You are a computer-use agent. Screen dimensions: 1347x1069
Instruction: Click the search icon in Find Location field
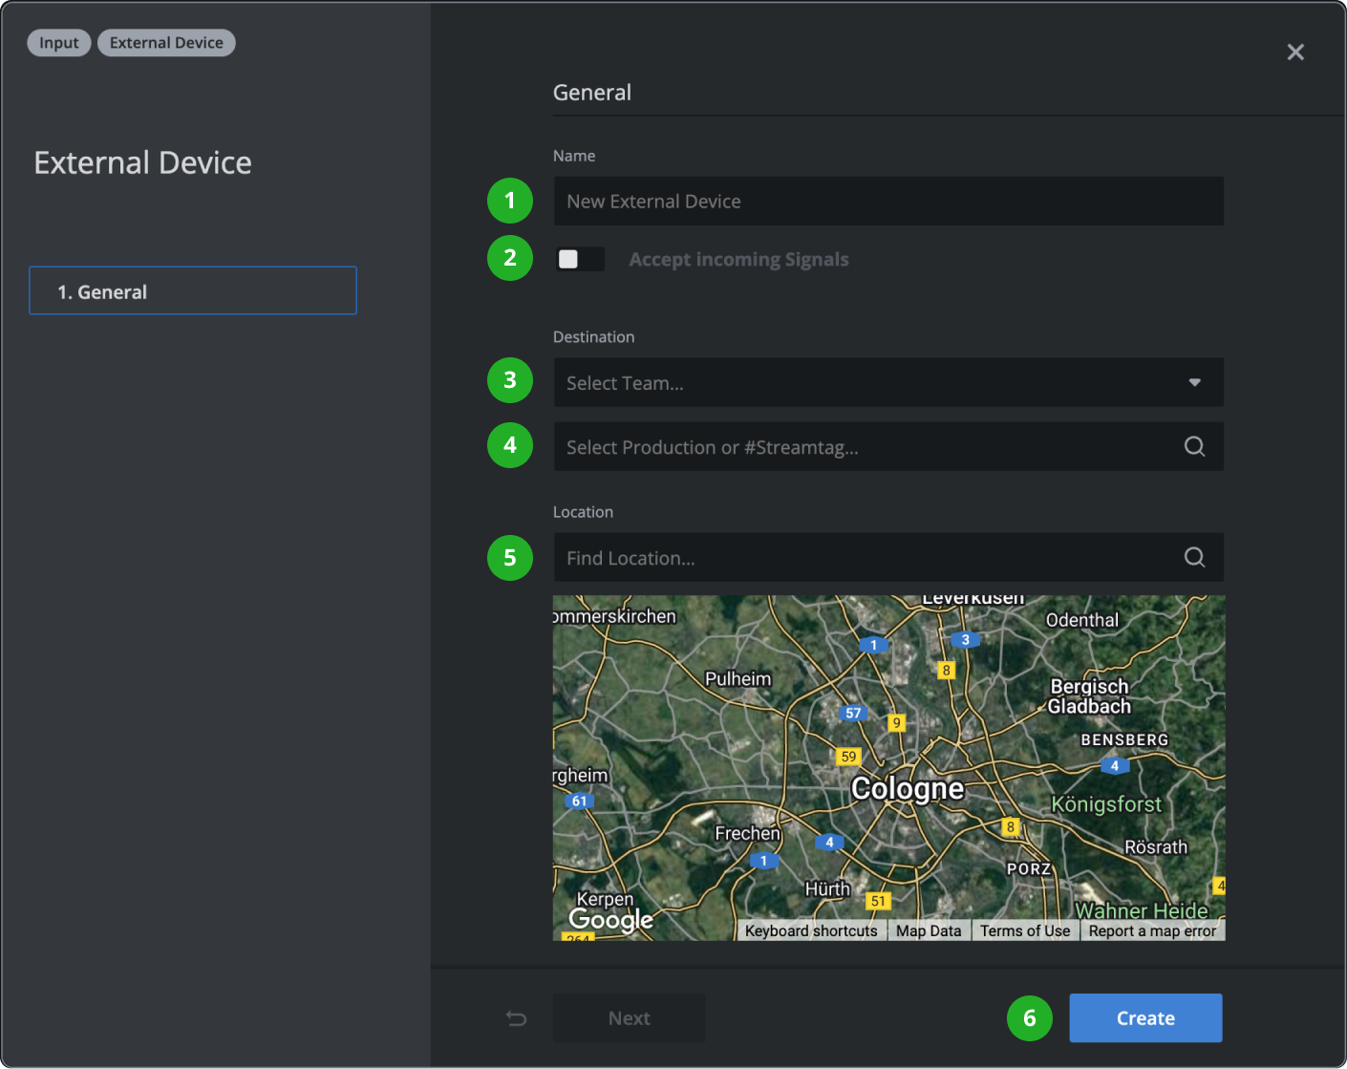[1194, 558]
